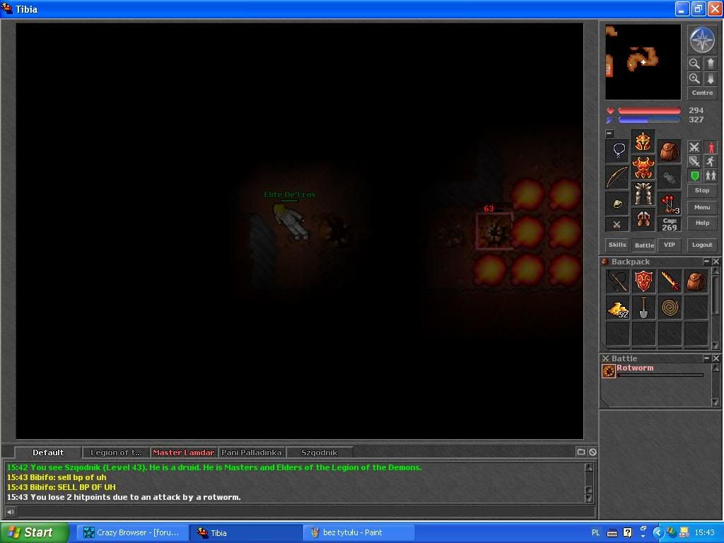Click the gold coins stack of 52
Image resolution: width=724 pixels, height=543 pixels.
click(x=618, y=308)
